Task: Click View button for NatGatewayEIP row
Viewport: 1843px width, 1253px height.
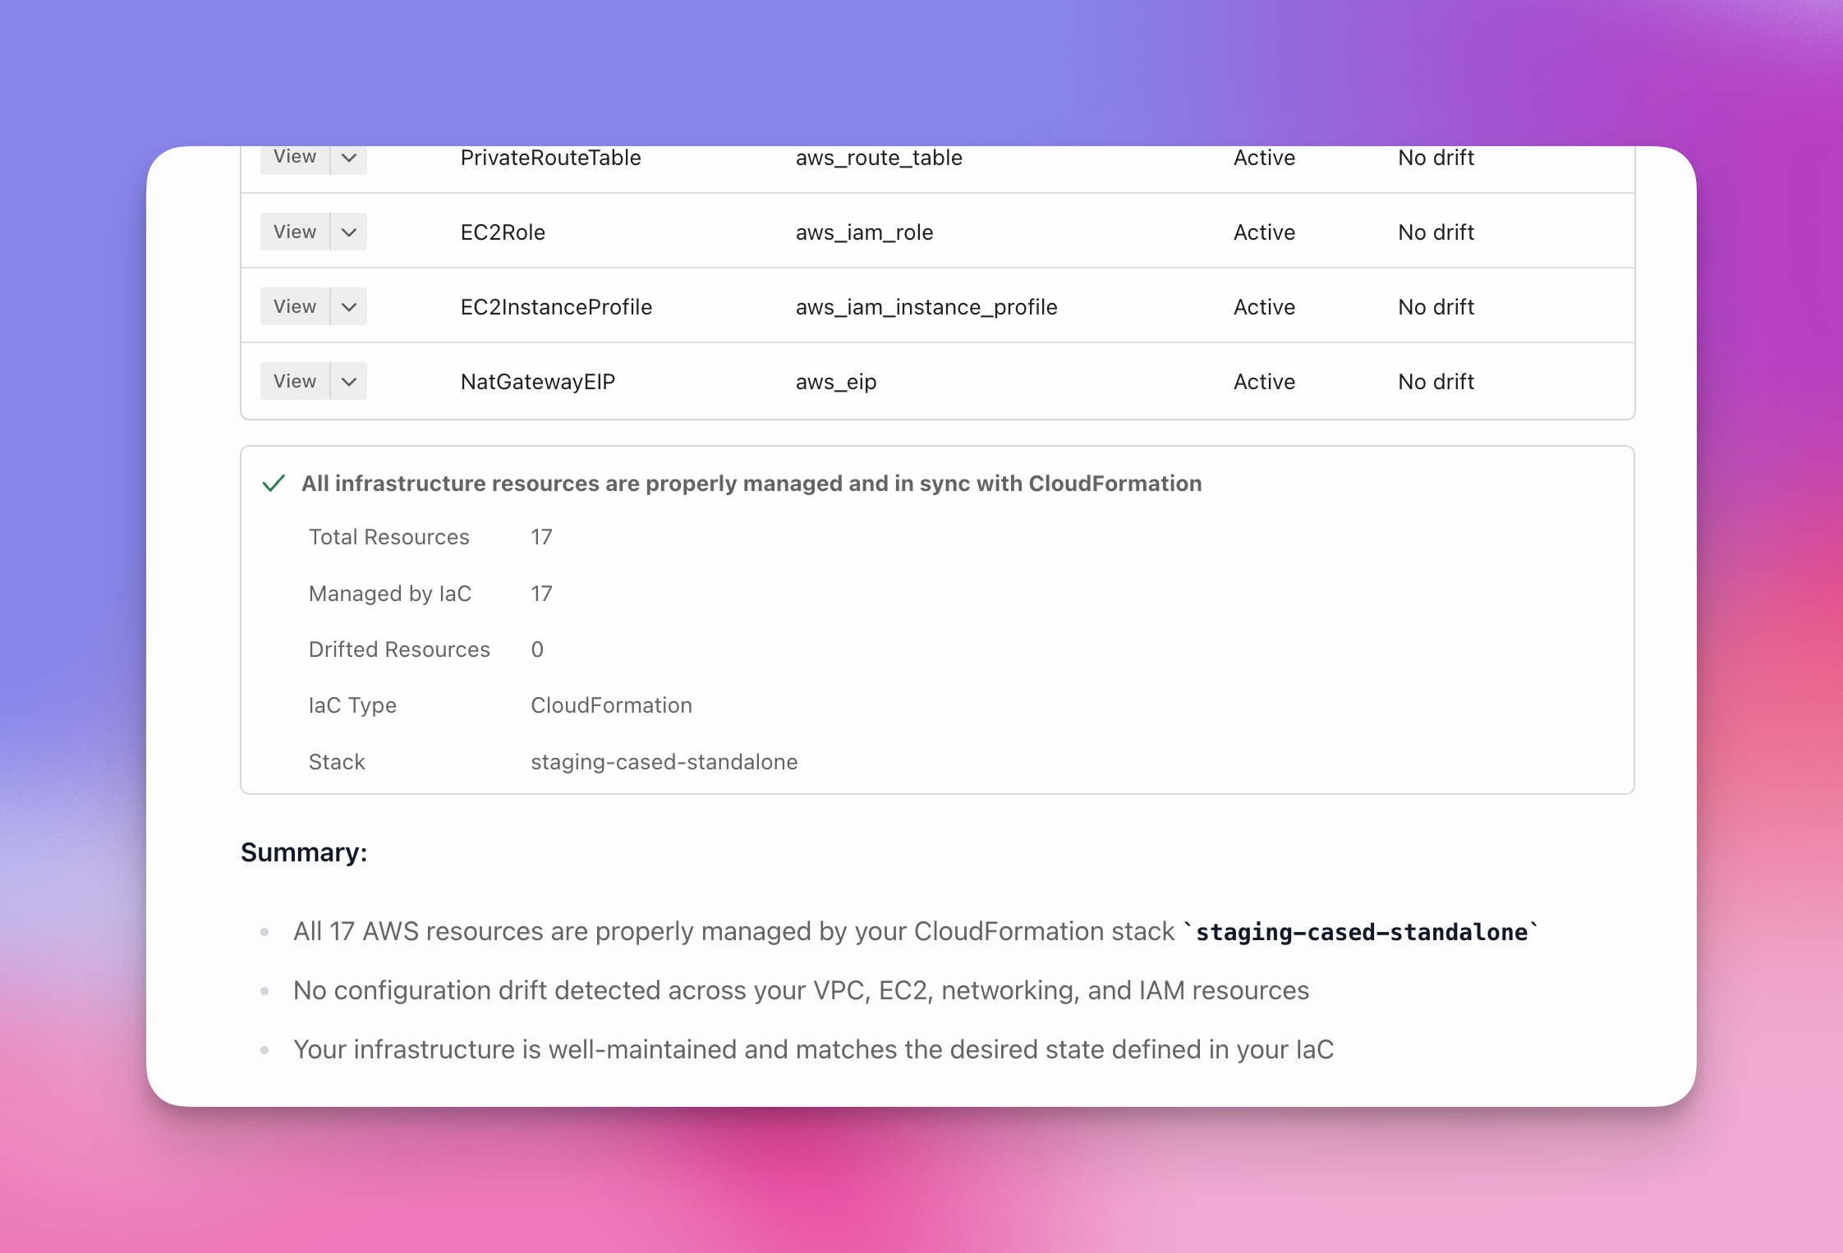Action: click(295, 381)
